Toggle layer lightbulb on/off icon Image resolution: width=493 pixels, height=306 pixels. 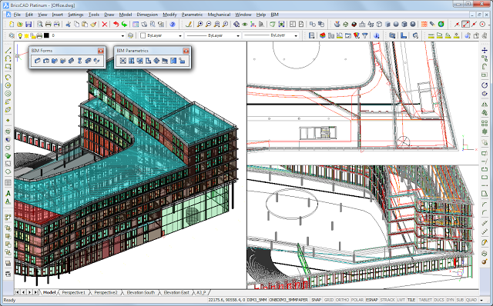[x=21, y=36]
